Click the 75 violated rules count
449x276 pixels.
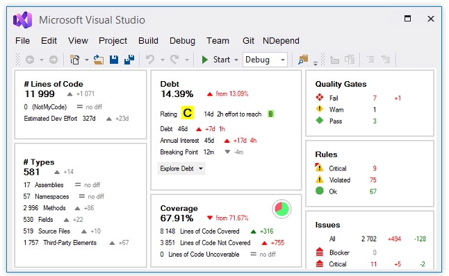coord(373,180)
